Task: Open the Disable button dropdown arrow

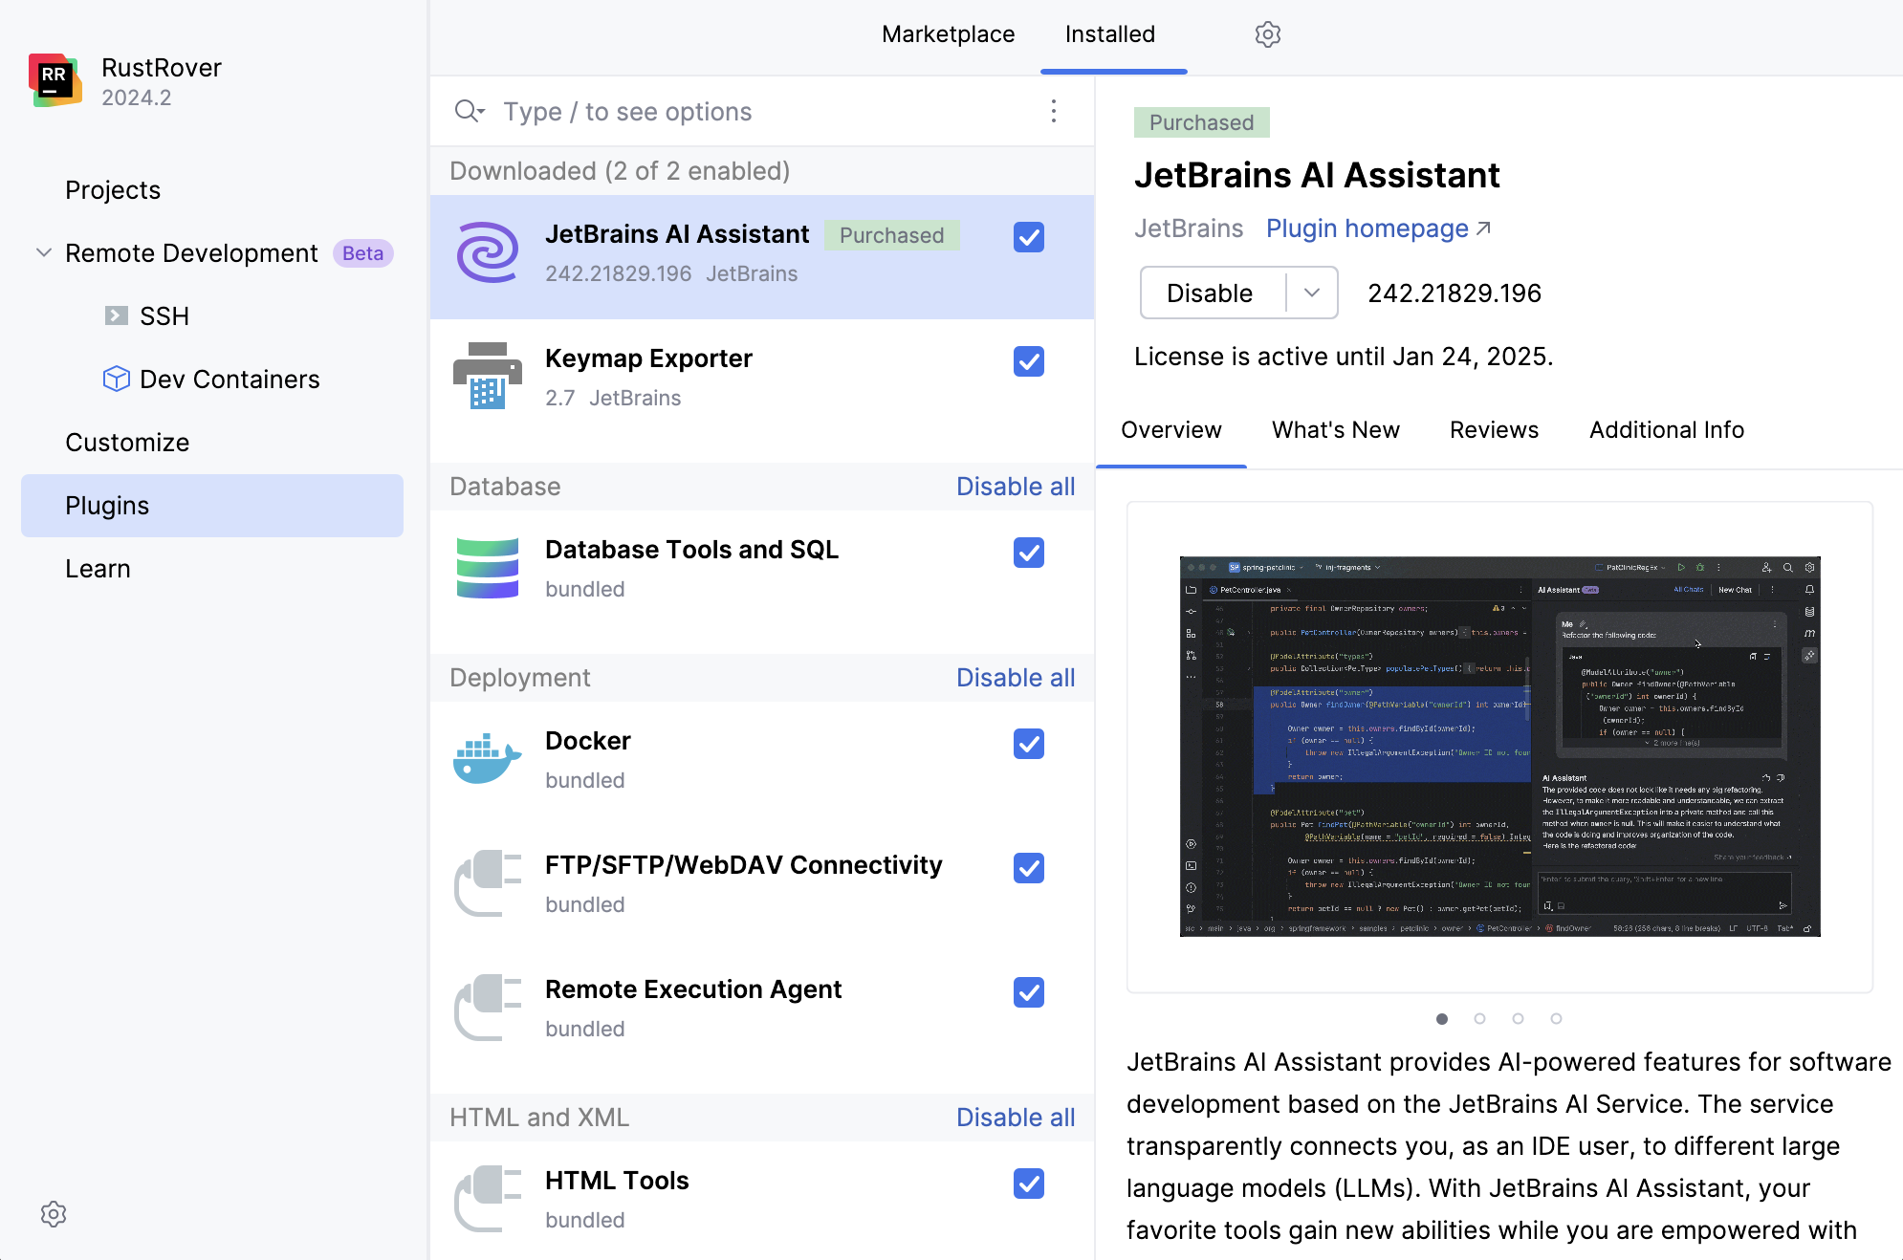Action: pyautogui.click(x=1312, y=293)
